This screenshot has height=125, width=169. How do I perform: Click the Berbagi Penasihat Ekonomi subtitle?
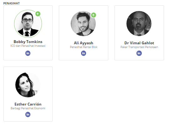(x=28, y=108)
